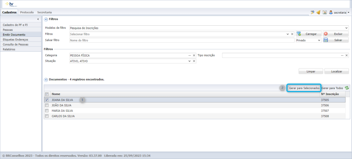This screenshot has height=159, width=352.
Task: Click the BR Conselhos logo
Action: tap(12, 4)
